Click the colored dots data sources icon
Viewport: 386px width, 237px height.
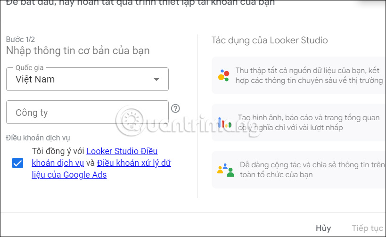(x=223, y=75)
